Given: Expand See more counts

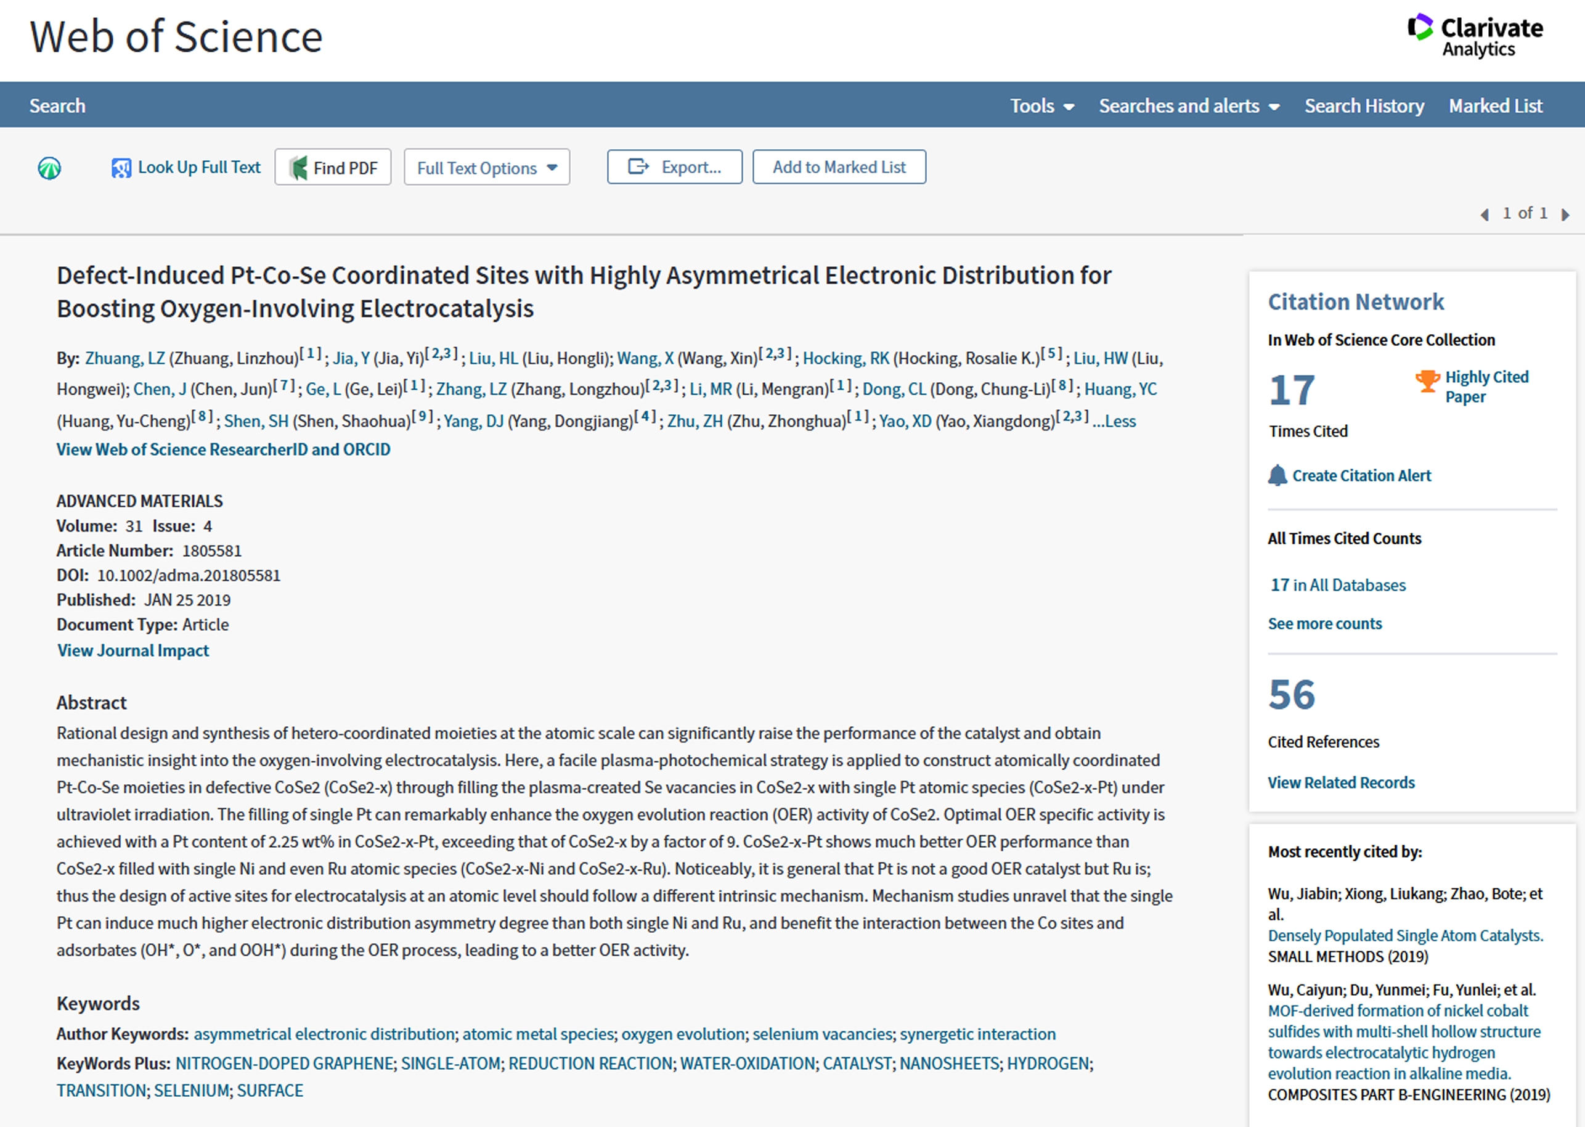Looking at the screenshot, I should coord(1325,624).
